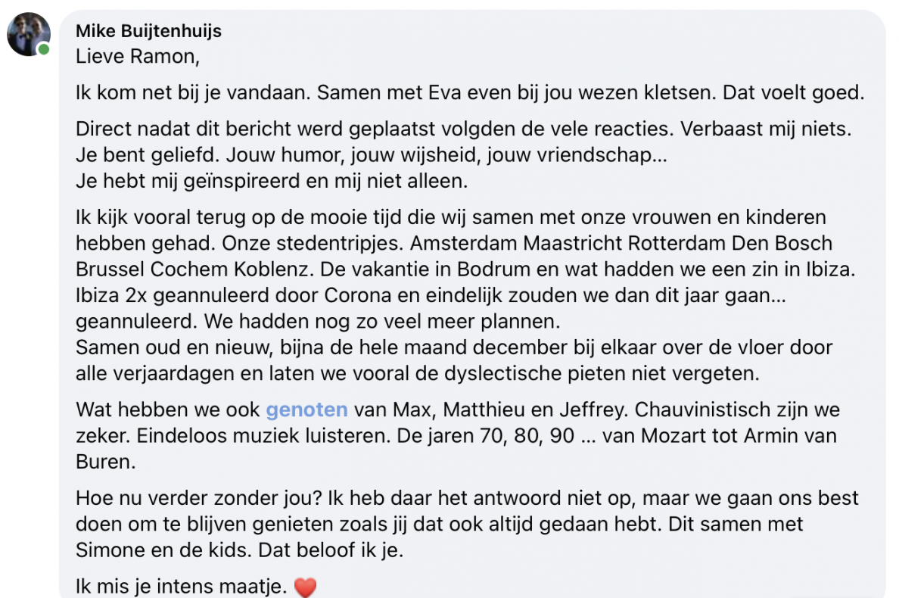Click the red heart emoji
The height and width of the screenshot is (598, 899).
(x=305, y=587)
